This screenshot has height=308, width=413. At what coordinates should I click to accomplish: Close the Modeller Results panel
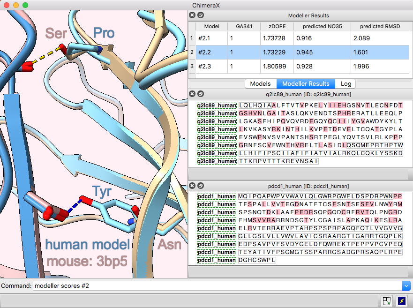click(192, 15)
